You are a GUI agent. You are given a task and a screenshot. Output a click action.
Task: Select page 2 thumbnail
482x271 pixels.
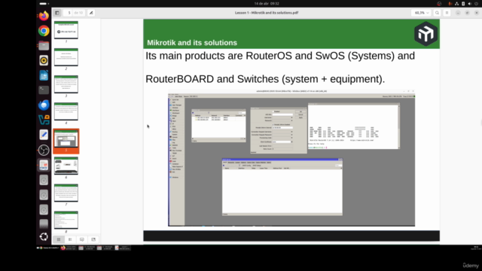point(66,57)
